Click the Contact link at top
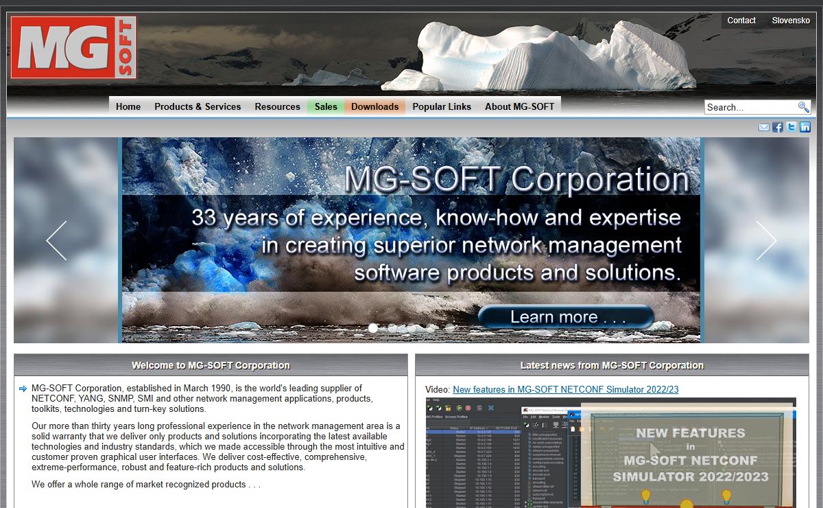 coord(741,21)
